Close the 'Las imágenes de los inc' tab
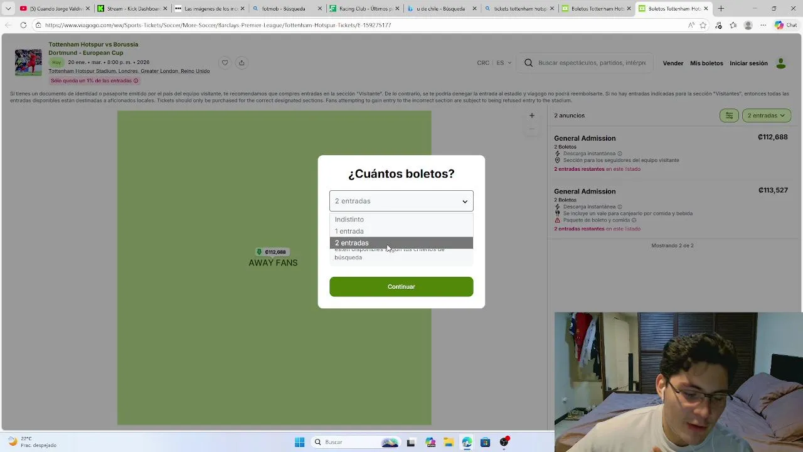Screen dimensions: 803x452 coord(243,9)
